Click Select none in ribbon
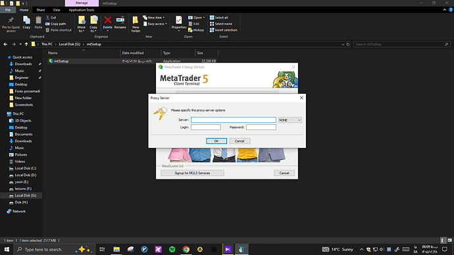454x255 pixels. (221, 24)
